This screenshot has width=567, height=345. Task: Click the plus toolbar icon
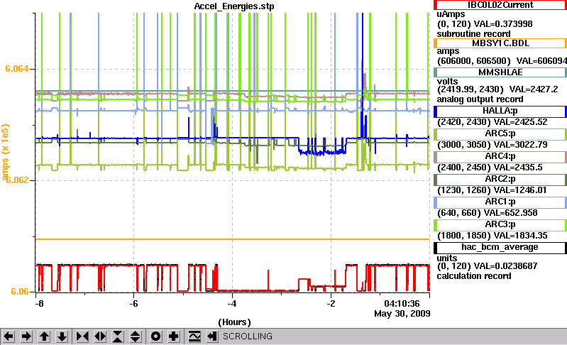[x=174, y=336]
